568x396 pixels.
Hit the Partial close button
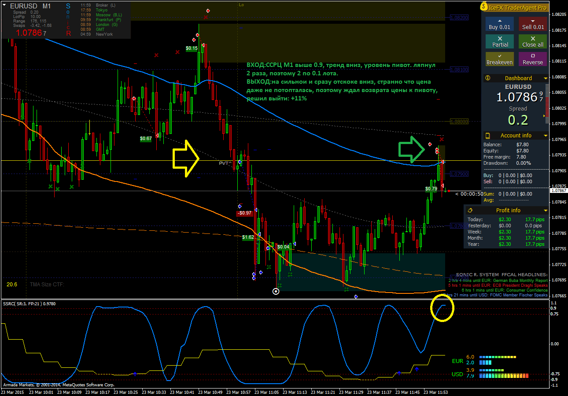coord(499,41)
